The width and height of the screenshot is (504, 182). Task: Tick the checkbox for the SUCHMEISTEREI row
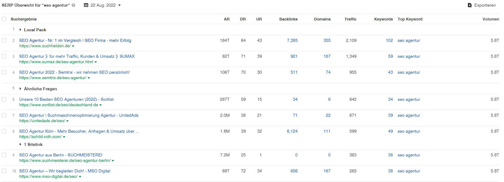tap(4, 155)
